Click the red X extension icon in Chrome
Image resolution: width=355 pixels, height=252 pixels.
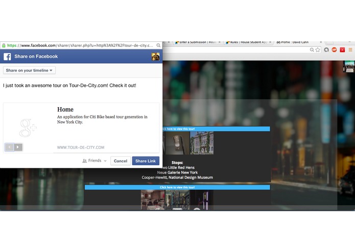[x=342, y=49]
